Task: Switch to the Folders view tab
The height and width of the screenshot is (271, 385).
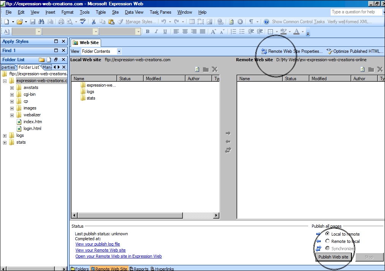Action: 80,269
